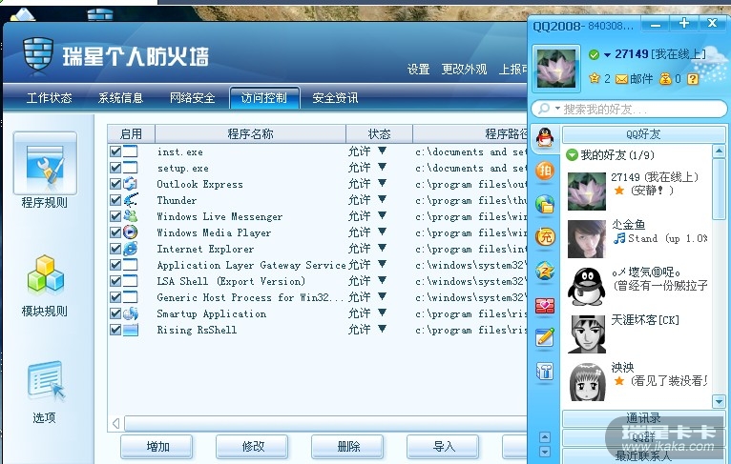
Task: Open the 模块规则 module rules icon
Action: point(45,275)
